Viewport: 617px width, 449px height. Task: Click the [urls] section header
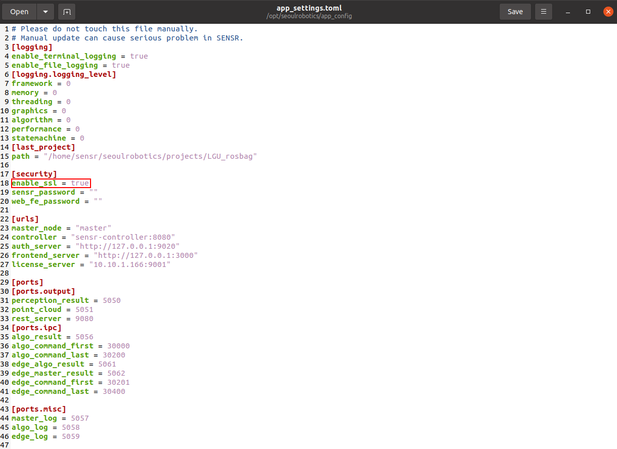pyautogui.click(x=25, y=219)
